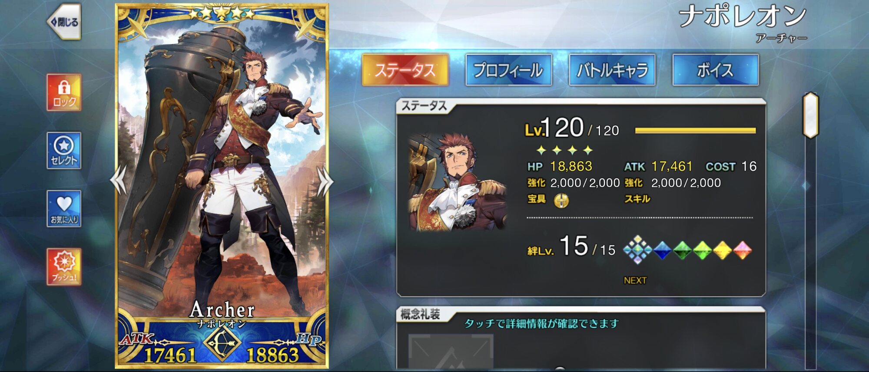869x372 pixels.
Task: Tap the rainbow bond crystal icon
Action: pyautogui.click(x=637, y=250)
